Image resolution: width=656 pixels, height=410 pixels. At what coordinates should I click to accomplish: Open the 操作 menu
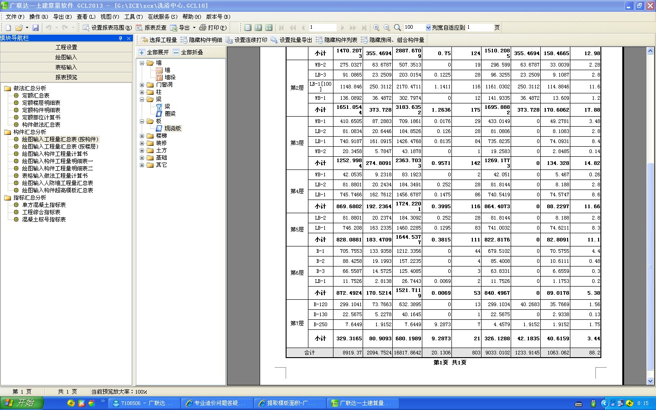(38, 16)
